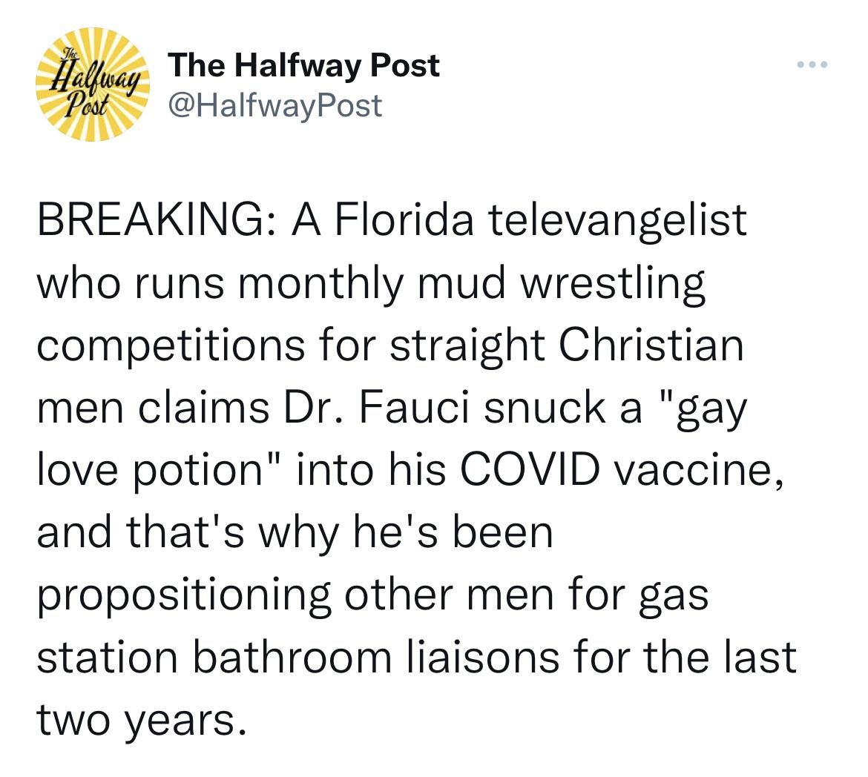Visit the @HalfwayPost handle link
868x777 pixels.
click(275, 106)
